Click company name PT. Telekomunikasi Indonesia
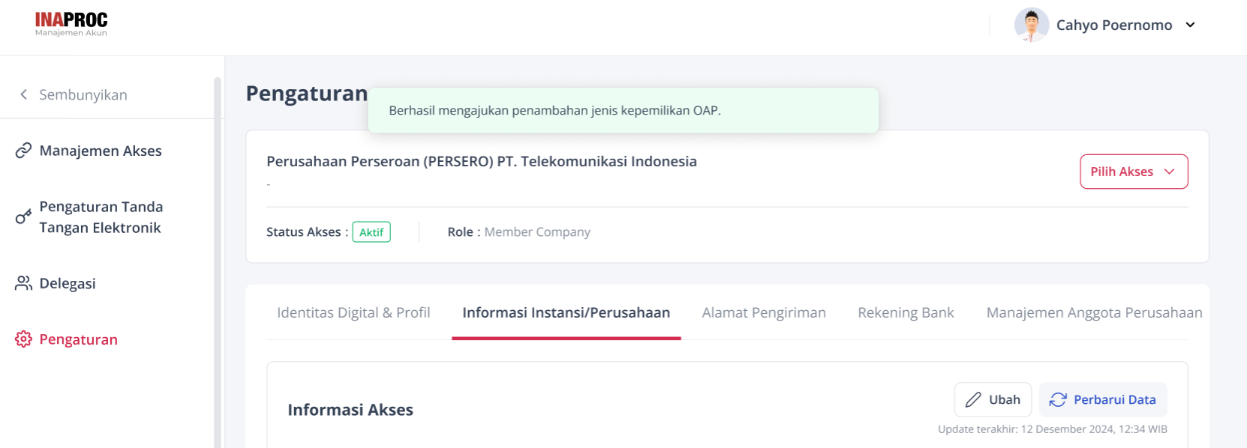1247x448 pixels. [482, 161]
